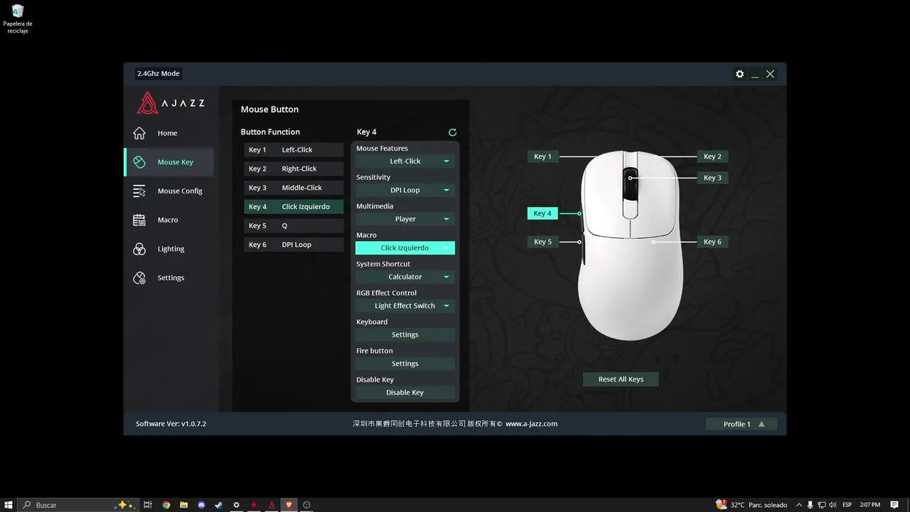Image resolution: width=910 pixels, height=512 pixels.
Task: Open the Home page in sidebar
Action: tap(168, 133)
